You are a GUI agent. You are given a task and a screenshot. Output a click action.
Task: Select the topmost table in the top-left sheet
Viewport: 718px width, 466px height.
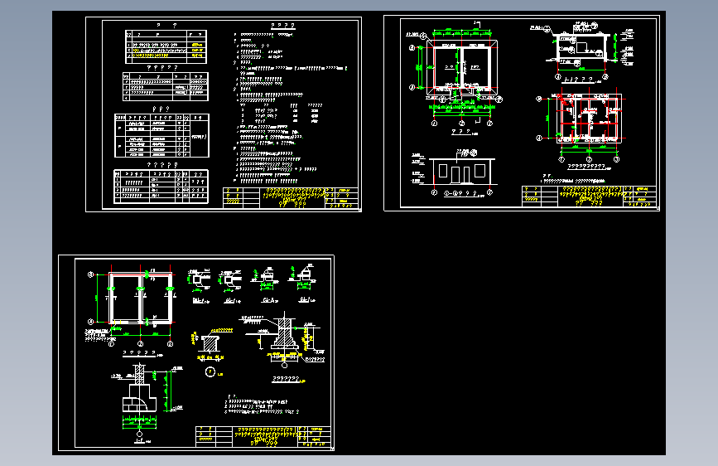pyautogui.click(x=166, y=46)
